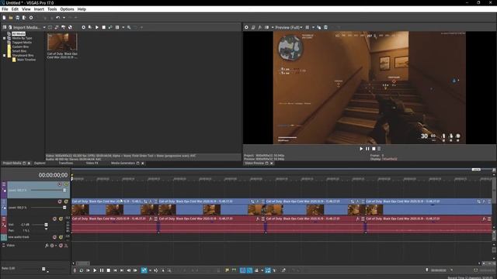This screenshot has height=279, width=497.
Task: Open the undo history dropdown arrow
Action: (x=64, y=18)
